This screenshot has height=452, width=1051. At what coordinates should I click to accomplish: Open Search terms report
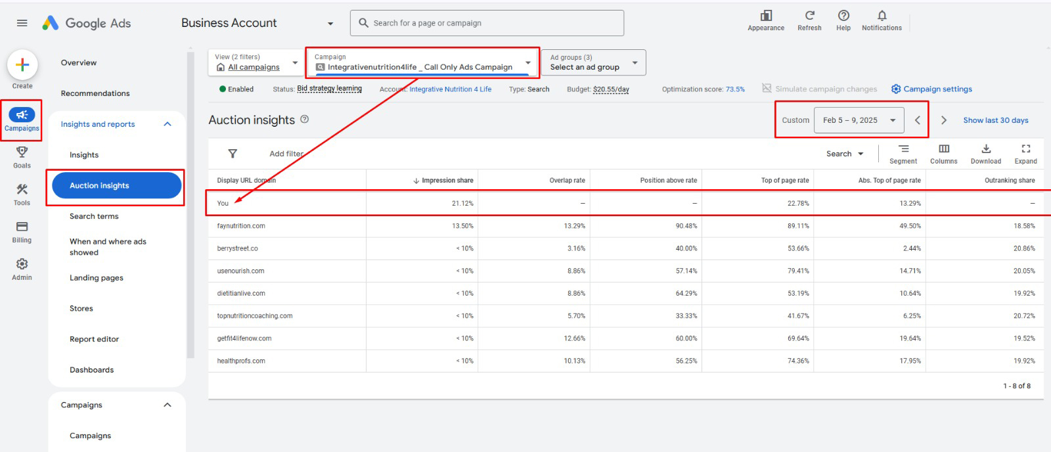pyautogui.click(x=94, y=216)
